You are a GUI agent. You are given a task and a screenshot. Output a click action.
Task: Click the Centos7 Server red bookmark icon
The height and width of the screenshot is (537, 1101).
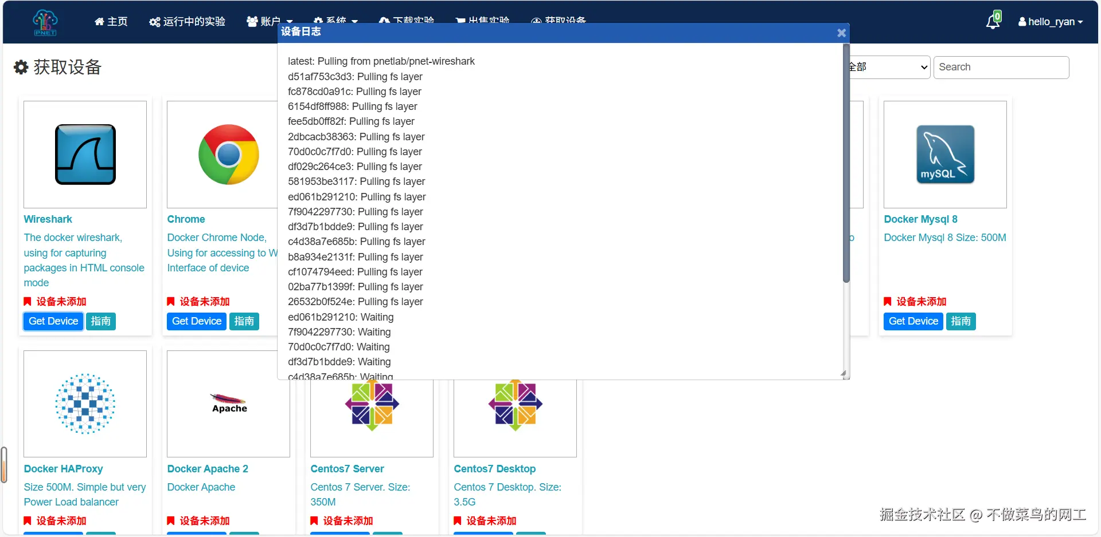314,521
